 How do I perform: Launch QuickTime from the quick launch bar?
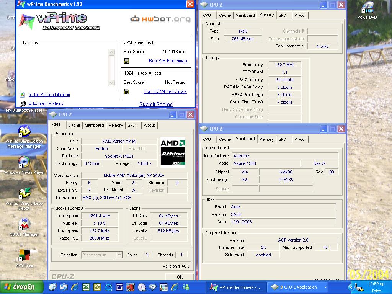click(108, 287)
